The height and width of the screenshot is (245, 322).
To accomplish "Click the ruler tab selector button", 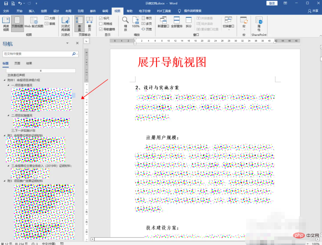I will 87,41.
